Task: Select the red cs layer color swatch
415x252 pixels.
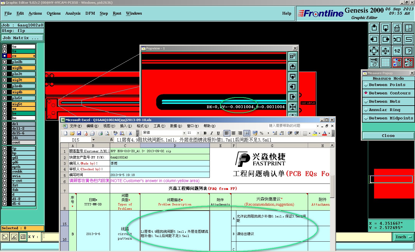Action: [x=9, y=56]
